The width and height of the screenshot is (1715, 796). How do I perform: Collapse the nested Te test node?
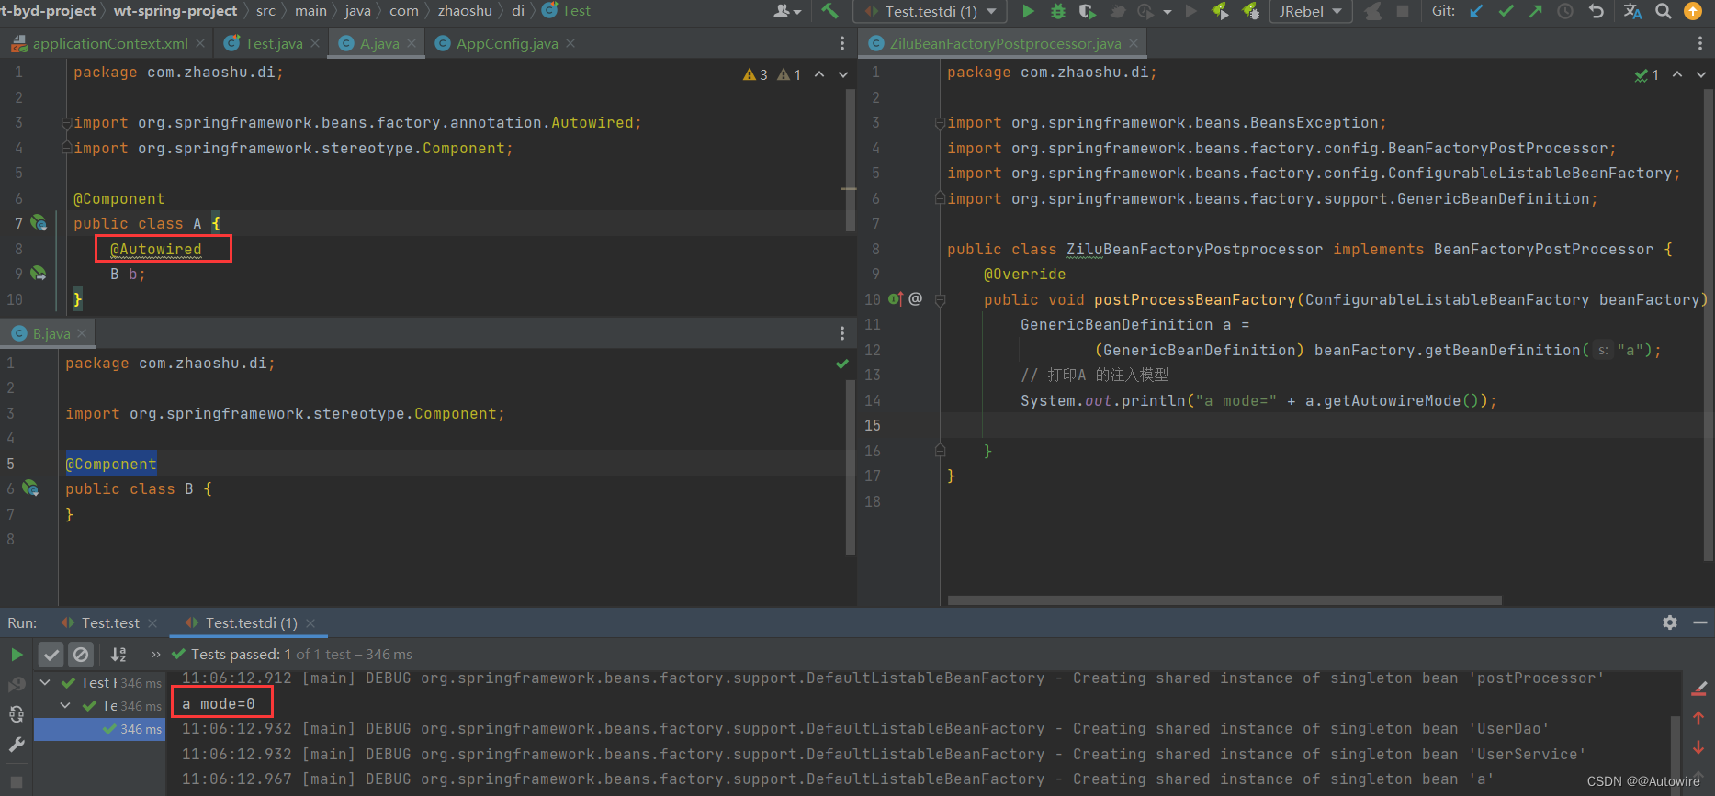pyautogui.click(x=65, y=705)
